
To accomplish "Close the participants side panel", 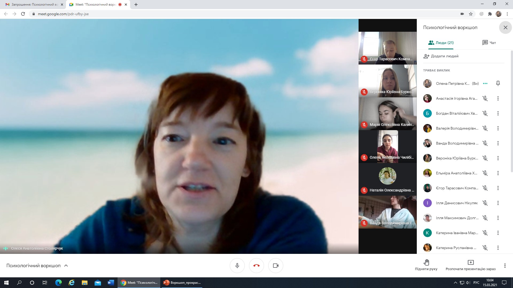I will pos(505,27).
